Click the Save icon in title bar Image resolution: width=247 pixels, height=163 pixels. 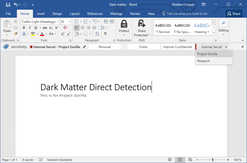[8, 5]
